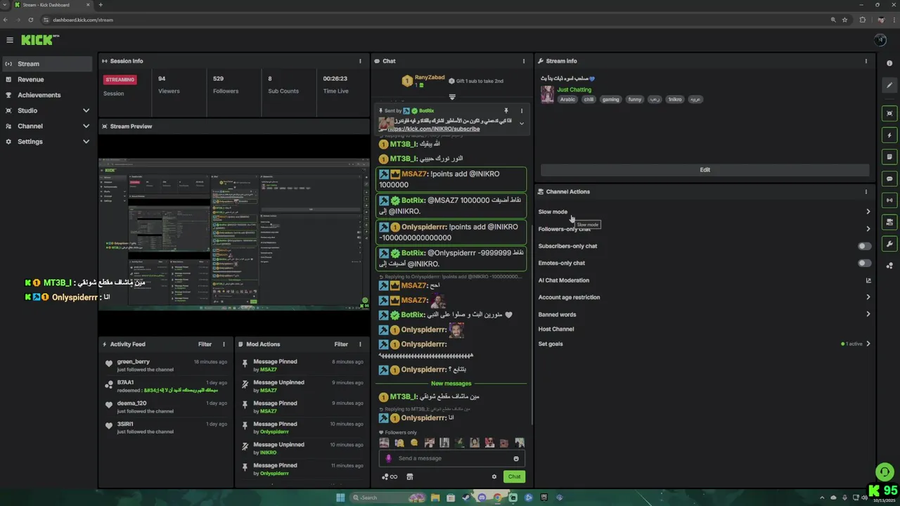Image resolution: width=900 pixels, height=506 pixels.
Task: Open Mod Actions three-dot menu
Action: click(x=361, y=344)
